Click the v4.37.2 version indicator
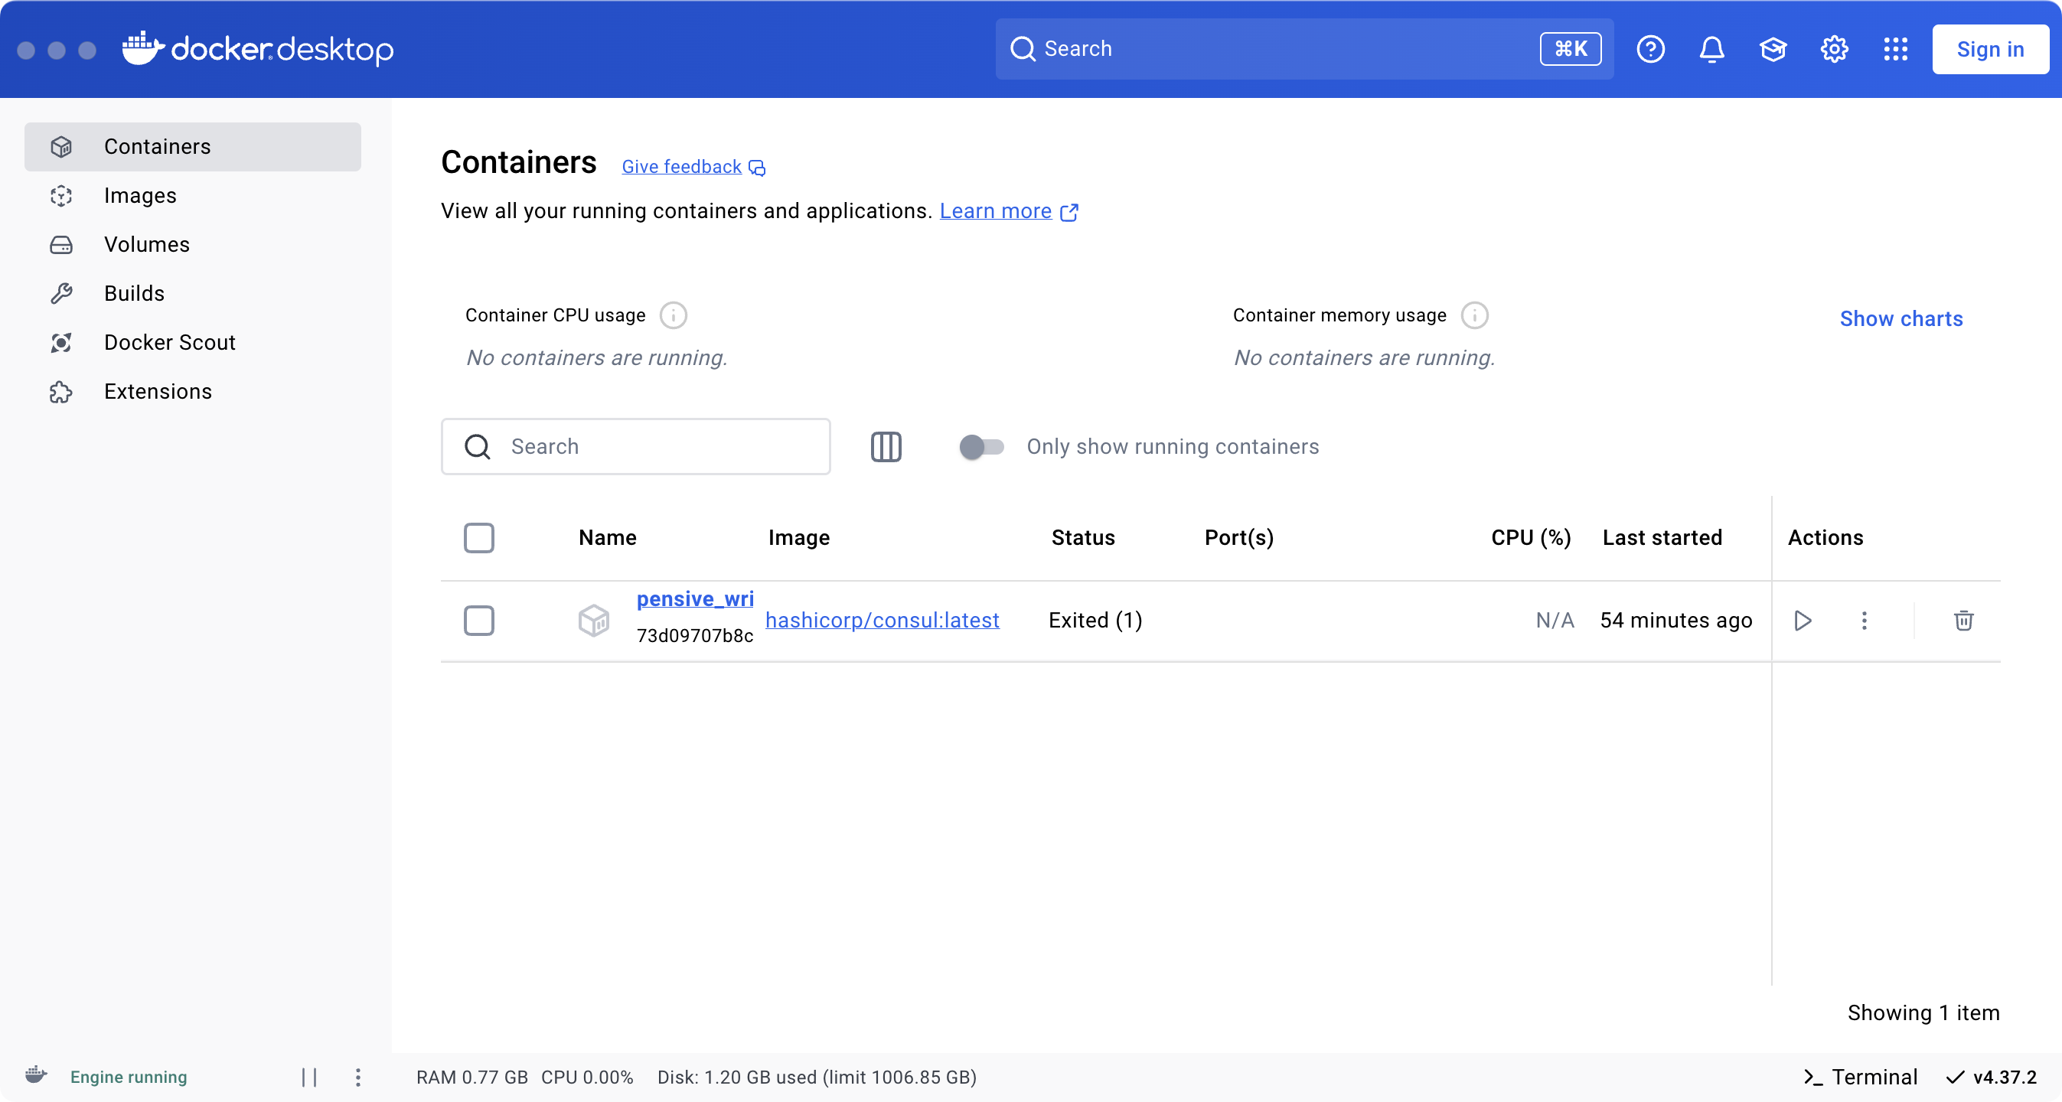 click(1991, 1078)
